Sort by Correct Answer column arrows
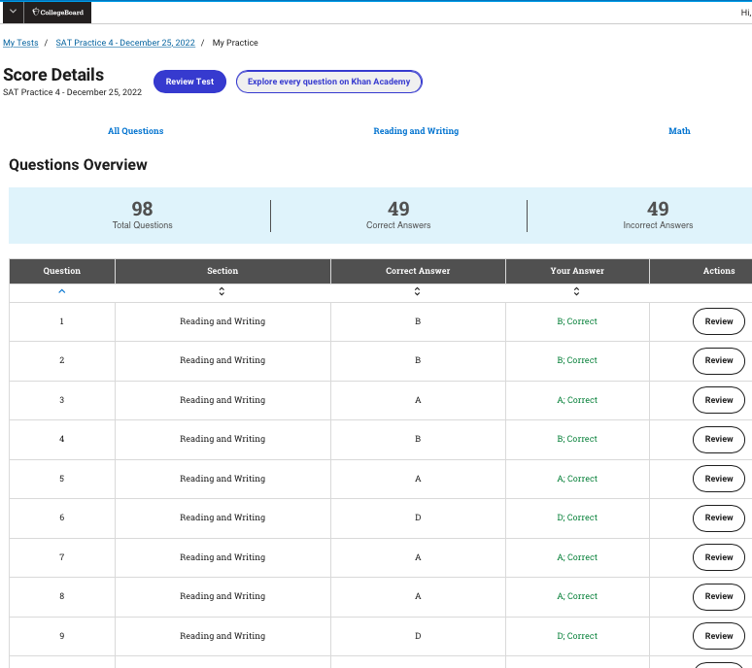Image resolution: width=752 pixels, height=668 pixels. tap(417, 291)
